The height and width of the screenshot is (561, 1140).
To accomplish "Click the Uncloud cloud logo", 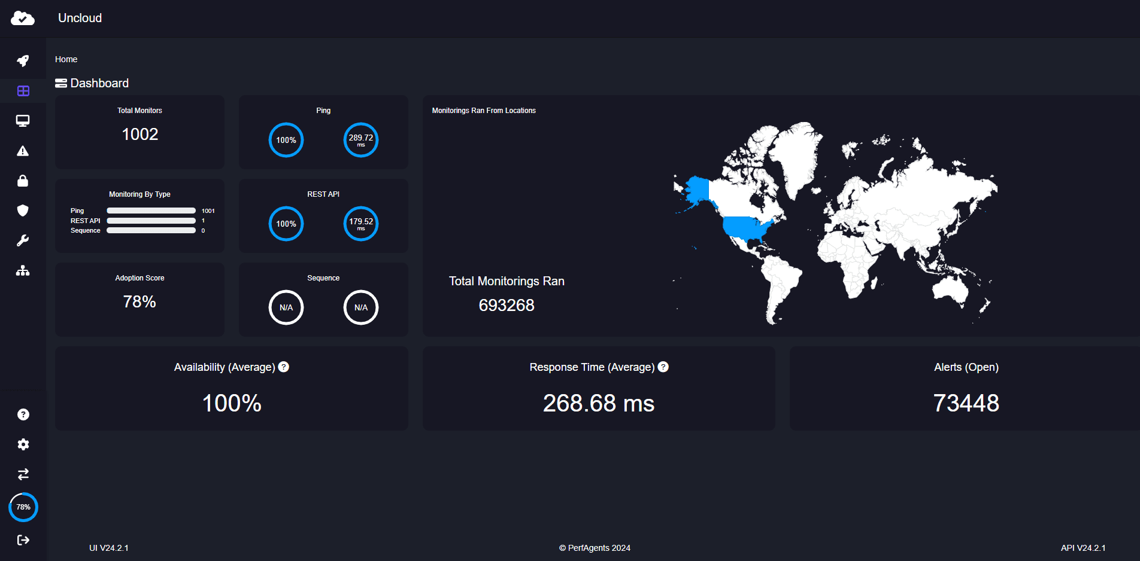I will [x=23, y=18].
